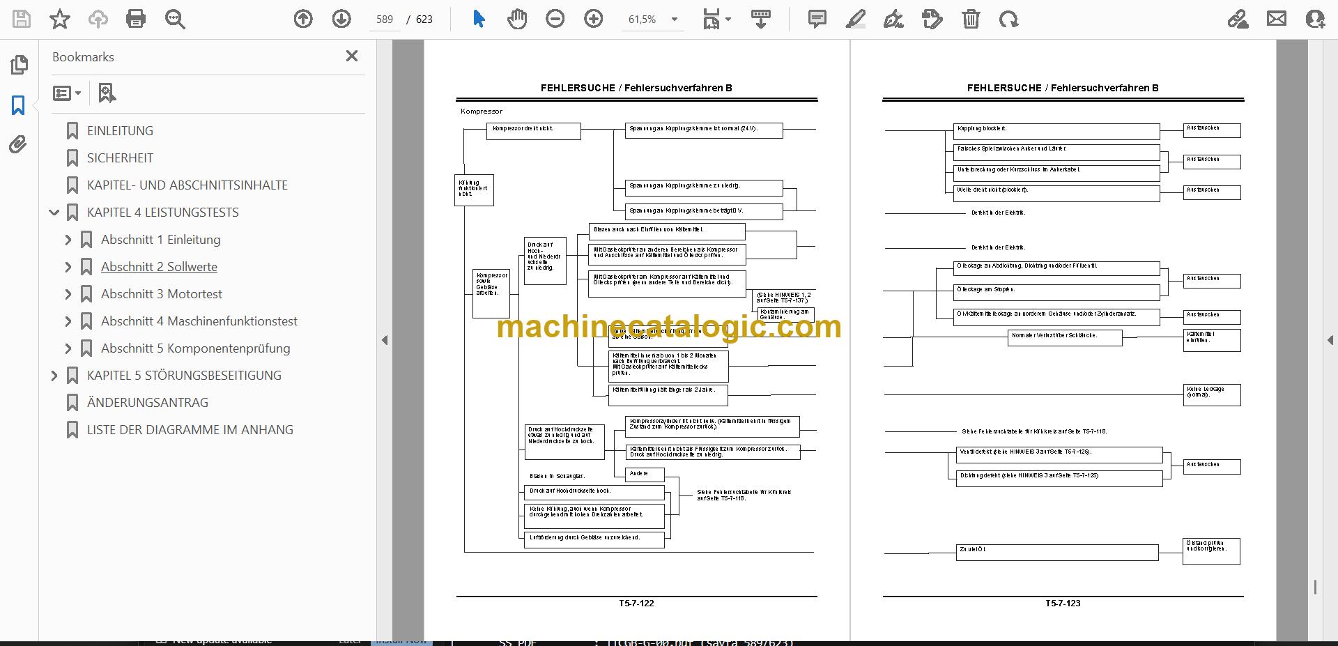The width and height of the screenshot is (1338, 646).
Task: Delete with the trash icon
Action: click(x=971, y=19)
